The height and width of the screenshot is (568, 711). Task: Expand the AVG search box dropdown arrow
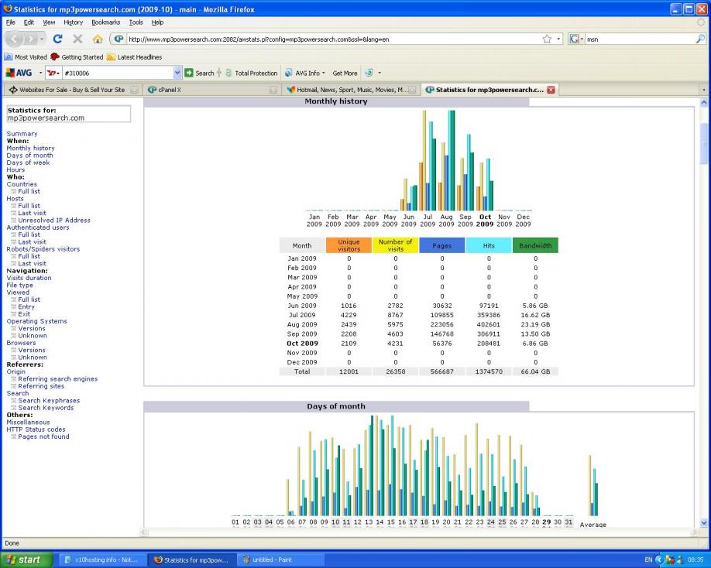(x=177, y=74)
